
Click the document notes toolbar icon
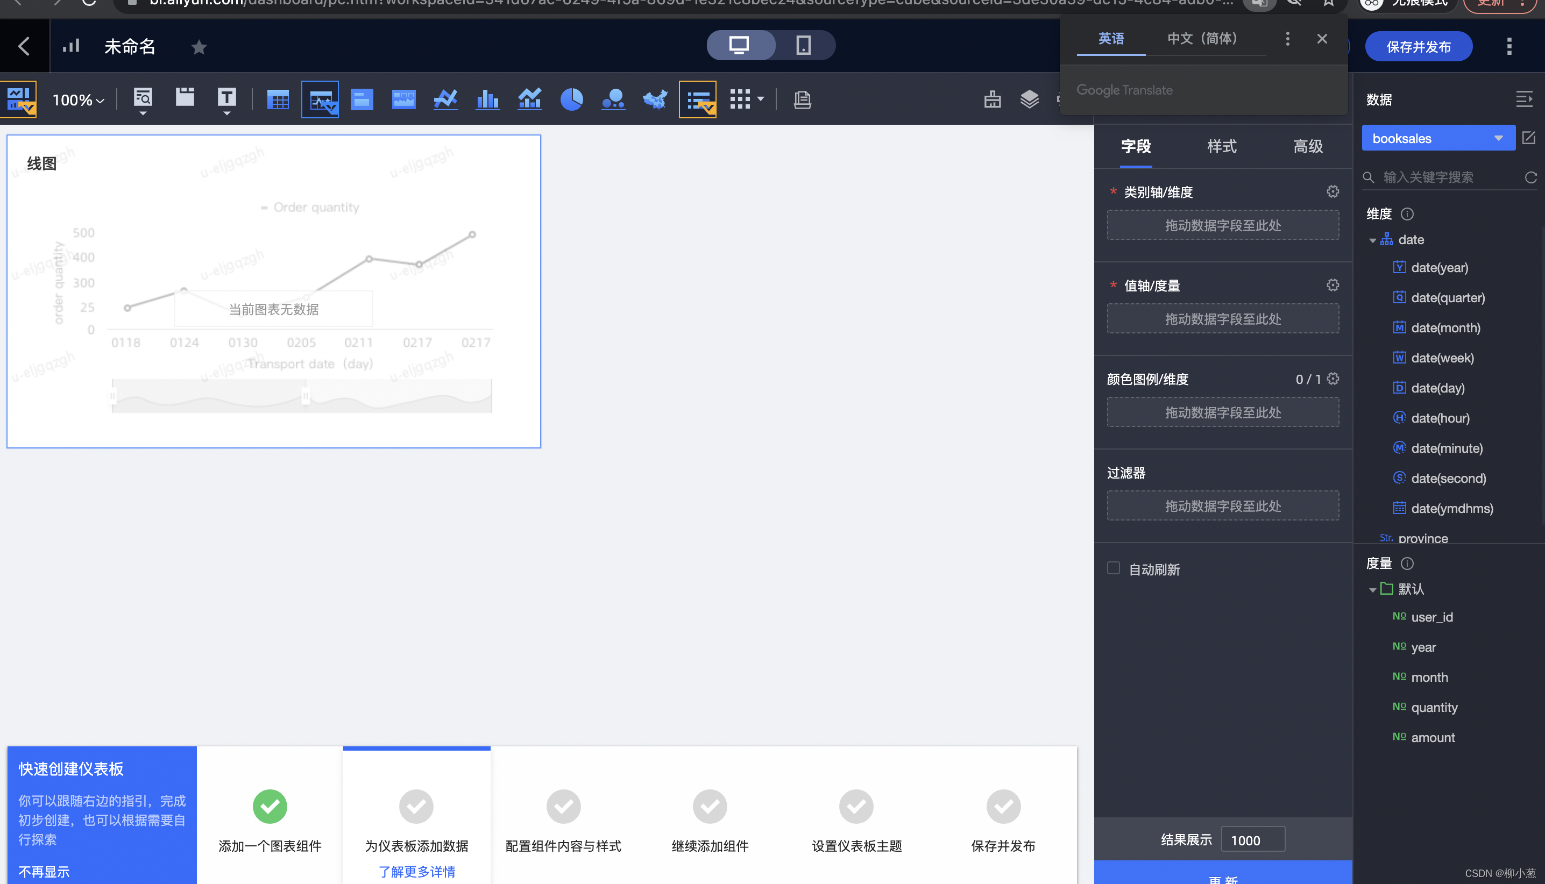[x=802, y=99]
